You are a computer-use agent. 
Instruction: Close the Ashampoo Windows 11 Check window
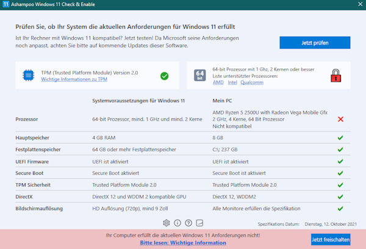[361, 4]
